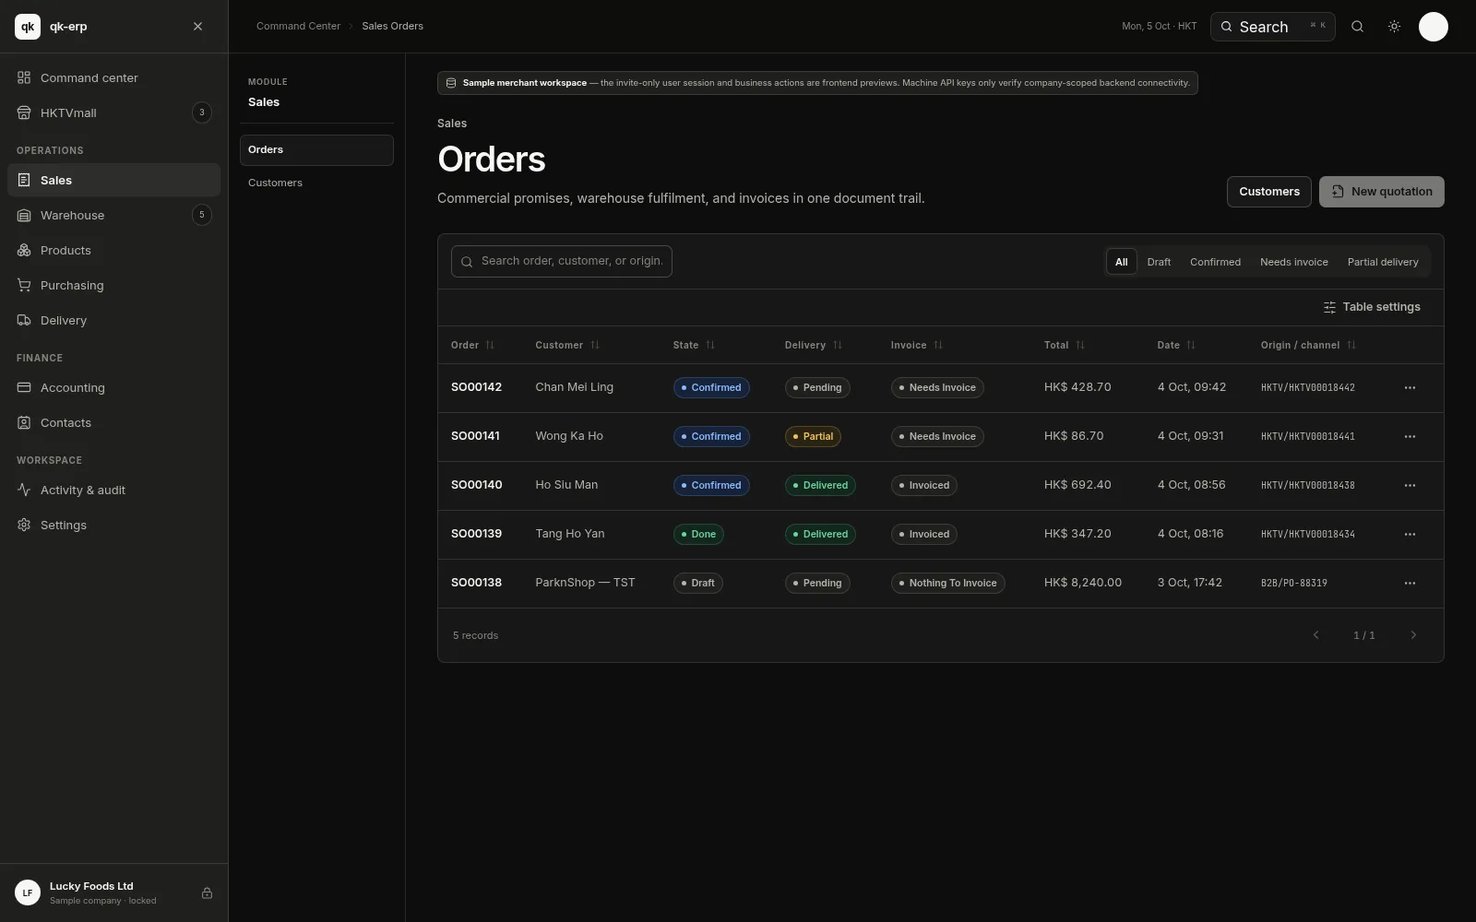Open the three-dot menu for SO00139
This screenshot has height=922, width=1476.
(x=1410, y=534)
